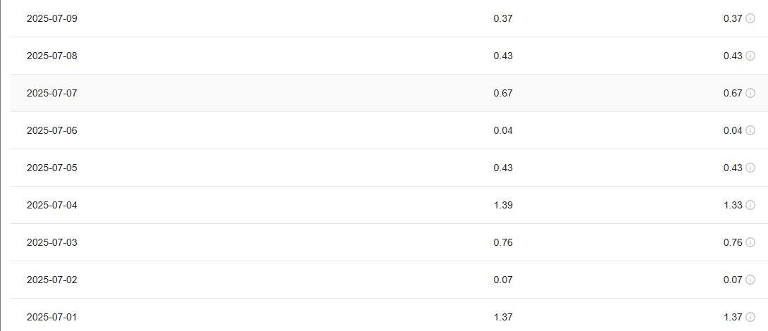
Task: Select the 2025-07-09 date cell
Action: 52,18
